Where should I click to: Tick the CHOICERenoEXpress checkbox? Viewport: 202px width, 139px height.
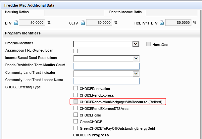pos(76,95)
